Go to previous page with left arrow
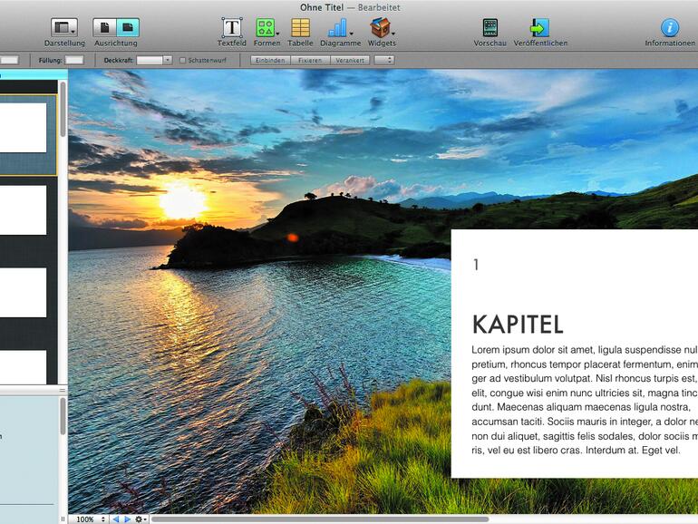The image size is (698, 524). point(116,519)
